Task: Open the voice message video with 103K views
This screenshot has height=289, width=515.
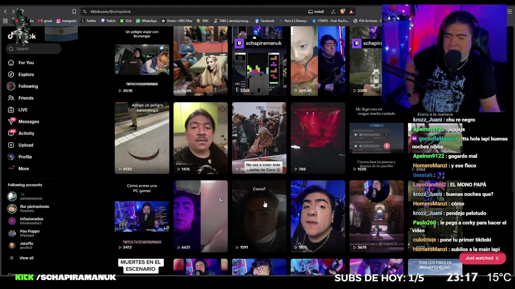Action: (x=376, y=138)
